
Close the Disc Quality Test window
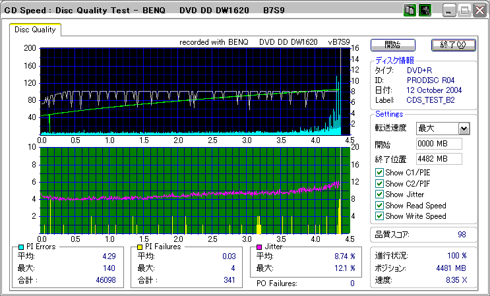[x=479, y=11]
